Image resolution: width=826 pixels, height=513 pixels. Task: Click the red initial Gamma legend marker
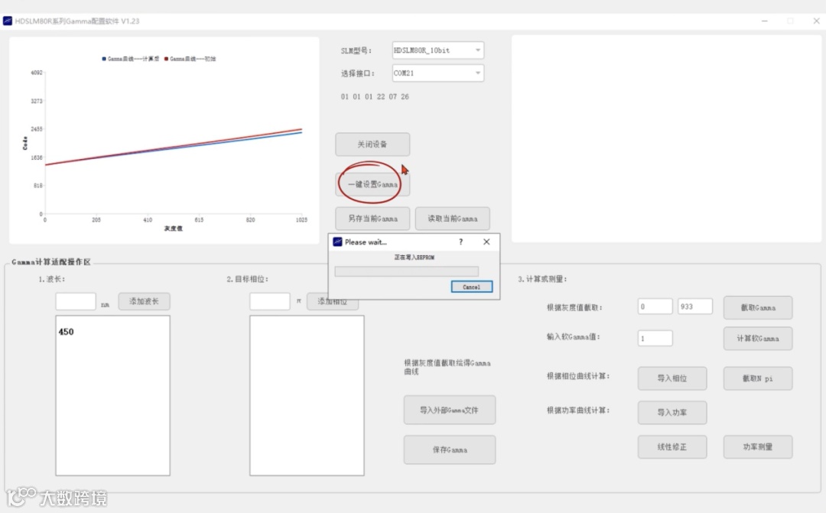pos(166,59)
